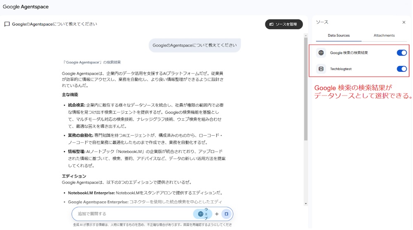Click the ソース panel title
This screenshot has height=230, width=413.
(x=322, y=22)
